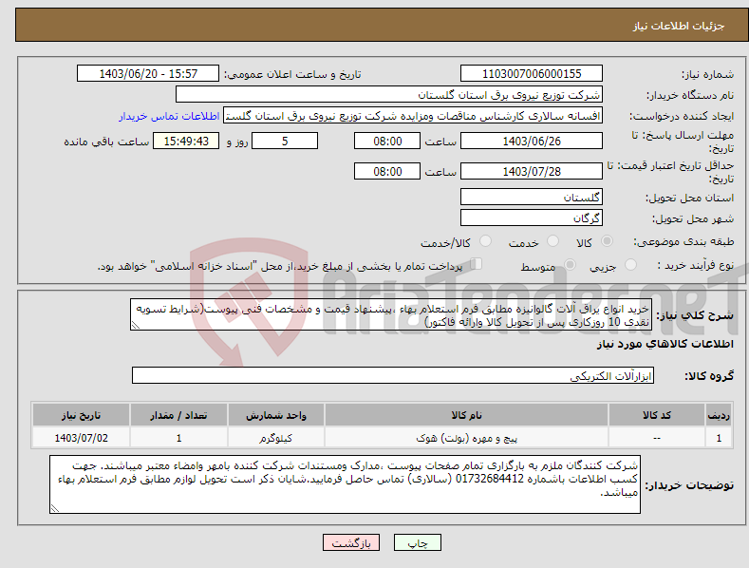Select the کالا radio button
The width and height of the screenshot is (749, 568).
click(x=607, y=241)
